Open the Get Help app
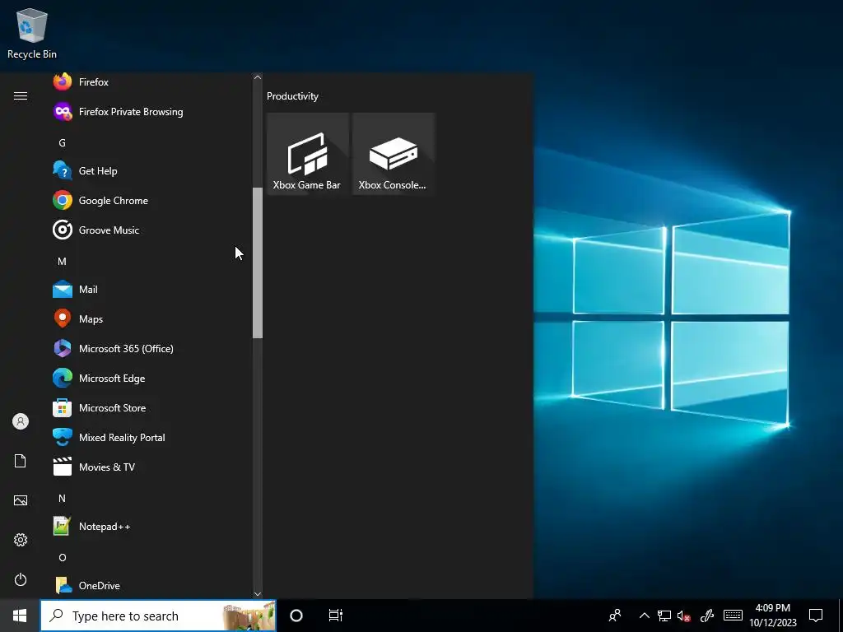 (151, 171)
